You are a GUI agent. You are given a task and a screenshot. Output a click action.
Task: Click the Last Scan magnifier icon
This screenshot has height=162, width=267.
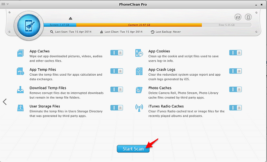coord(52,32)
